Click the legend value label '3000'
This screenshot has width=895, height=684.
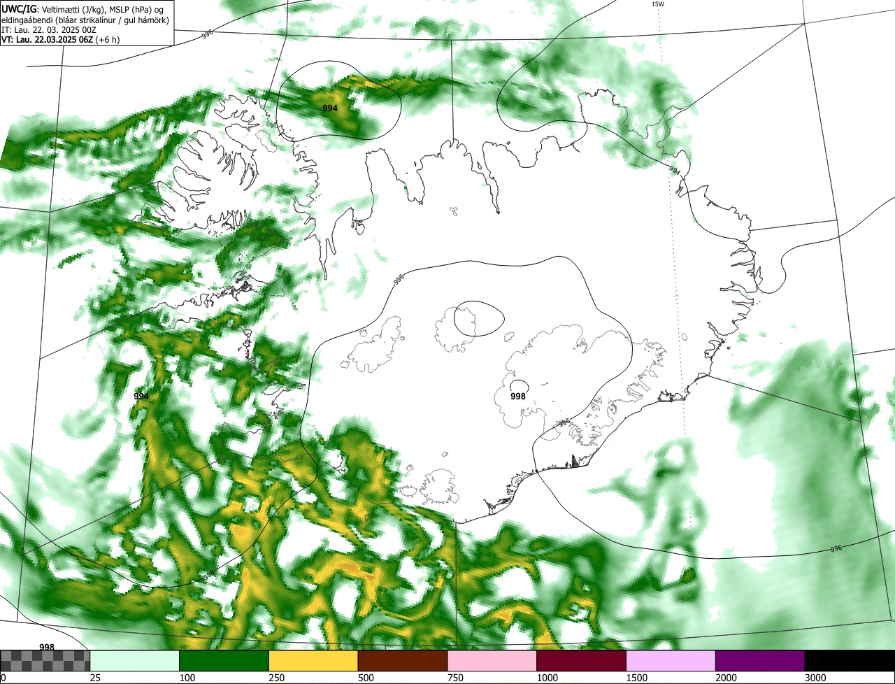pos(816,678)
